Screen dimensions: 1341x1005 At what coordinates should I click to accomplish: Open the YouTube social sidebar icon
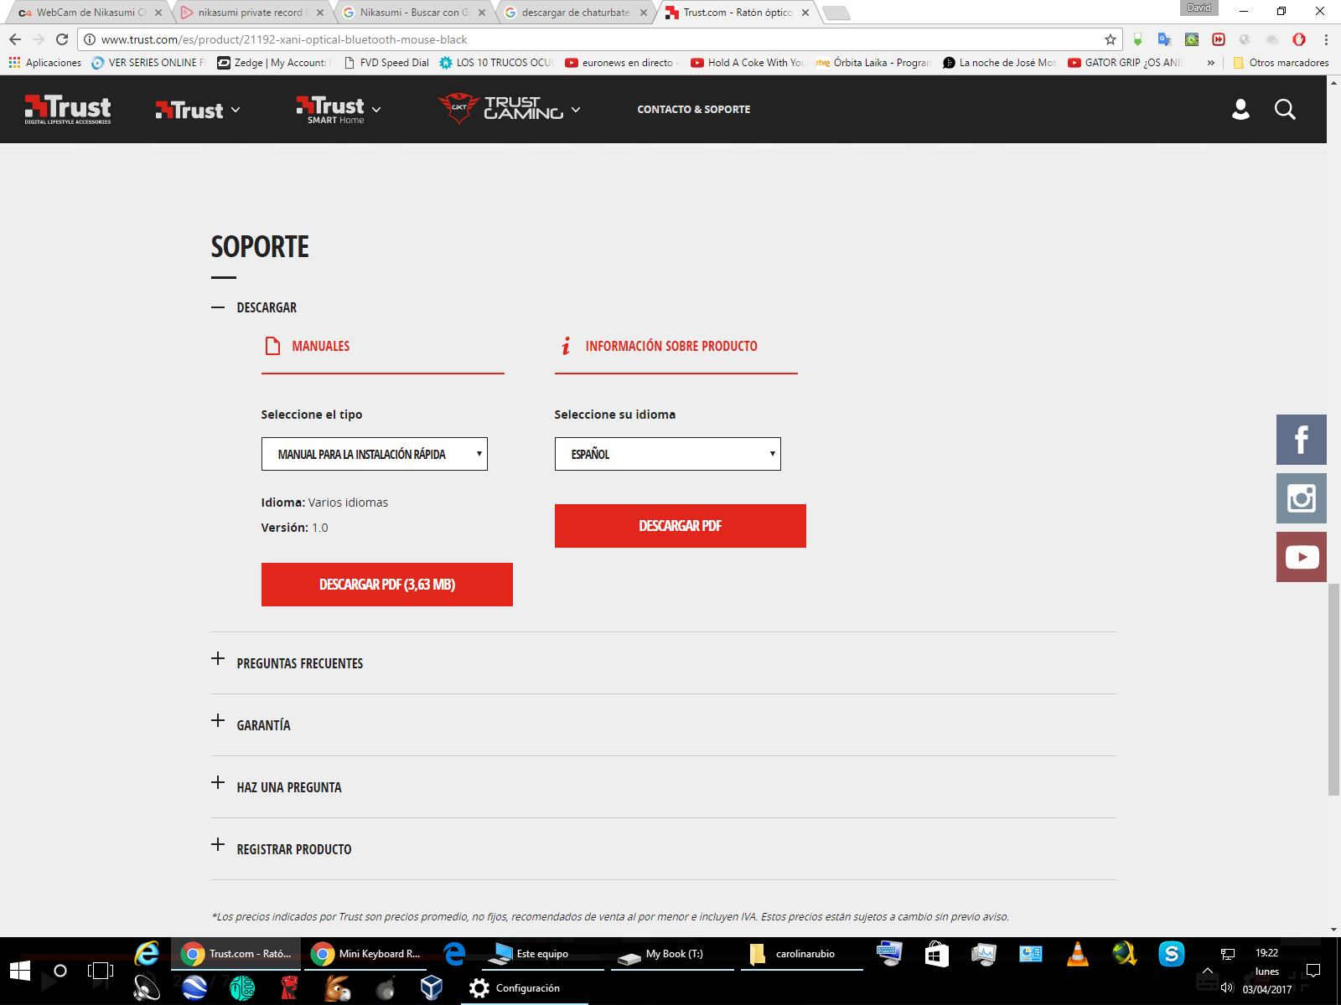pos(1301,557)
